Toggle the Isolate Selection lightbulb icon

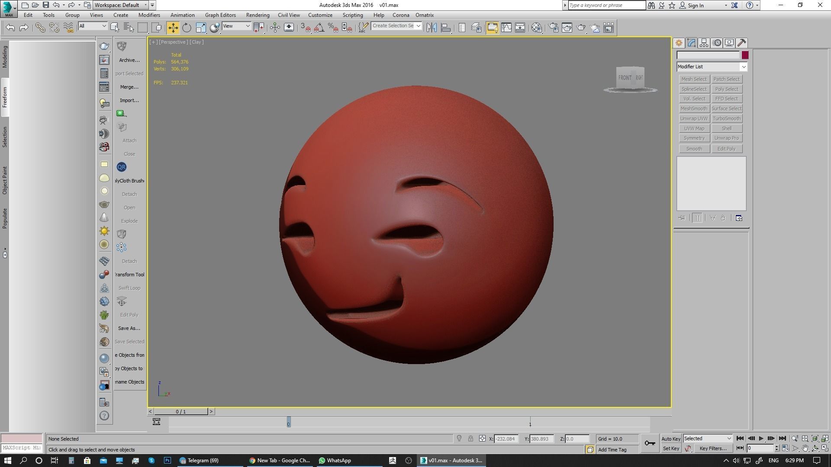coord(459,439)
